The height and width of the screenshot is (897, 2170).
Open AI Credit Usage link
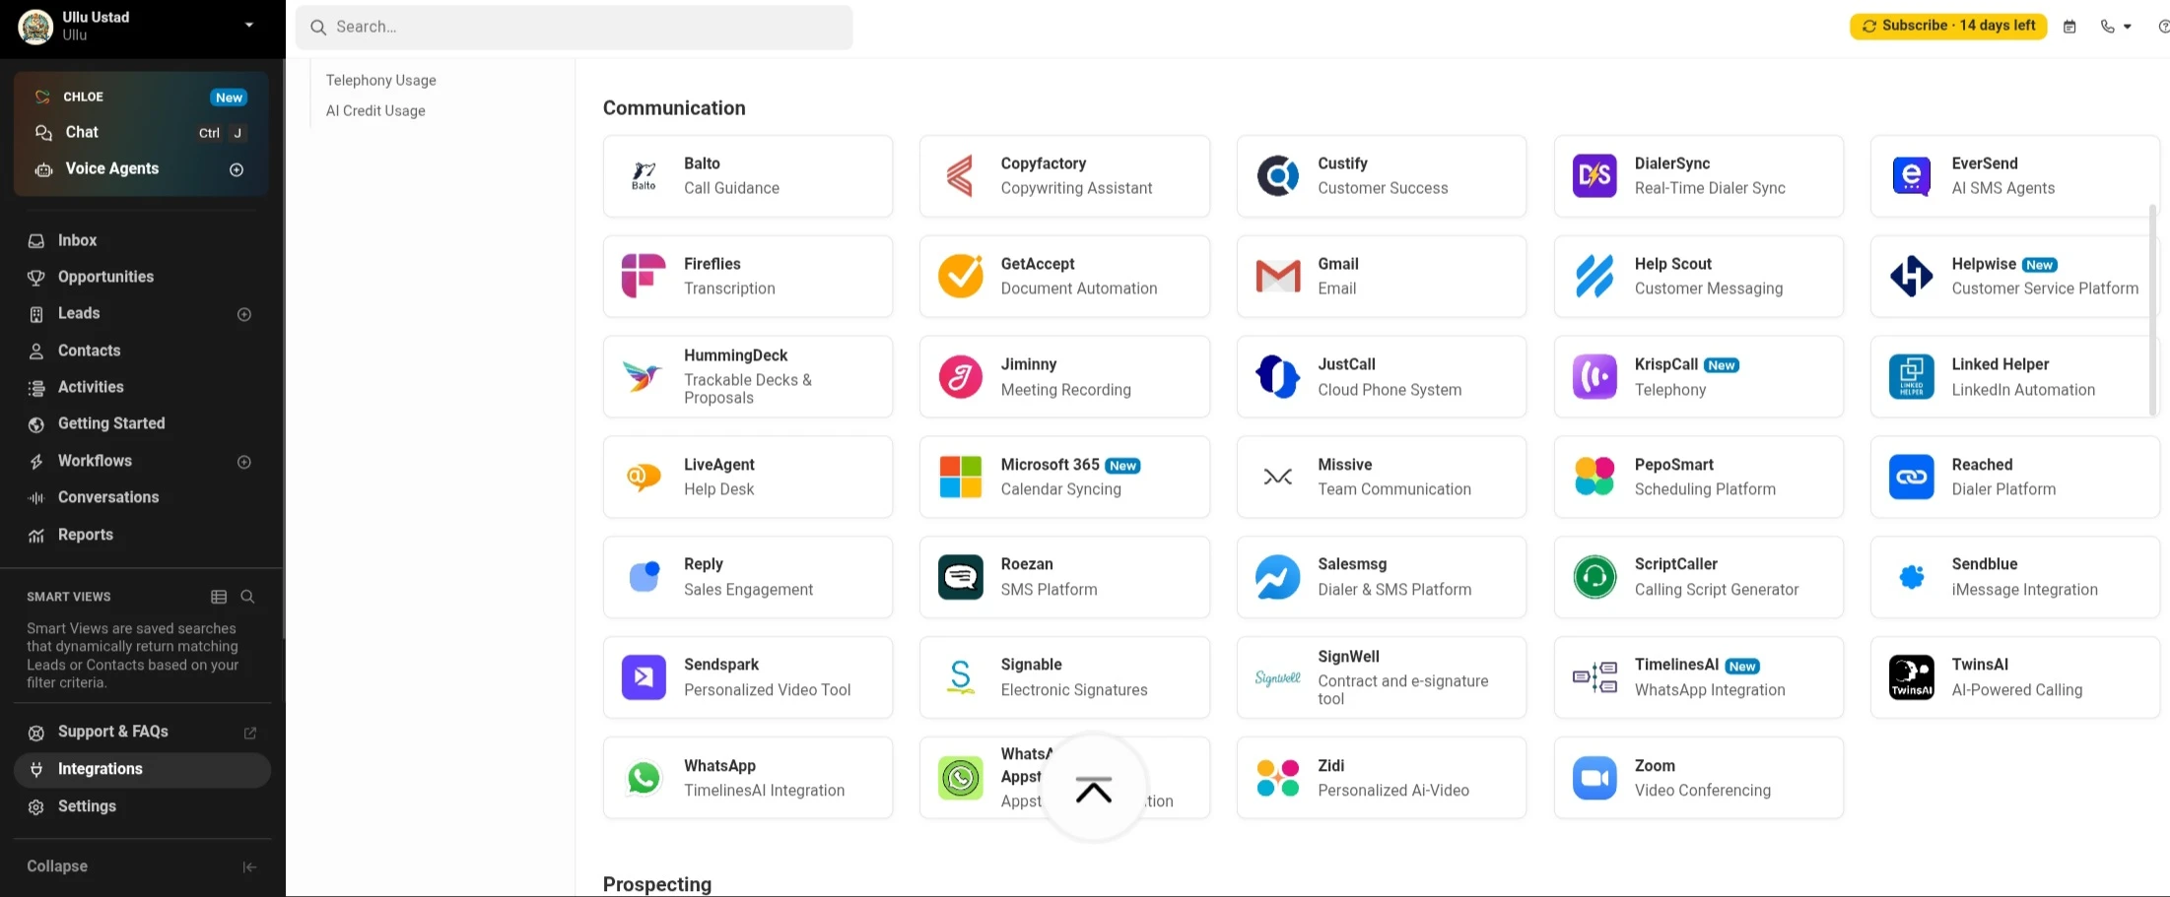pos(375,110)
